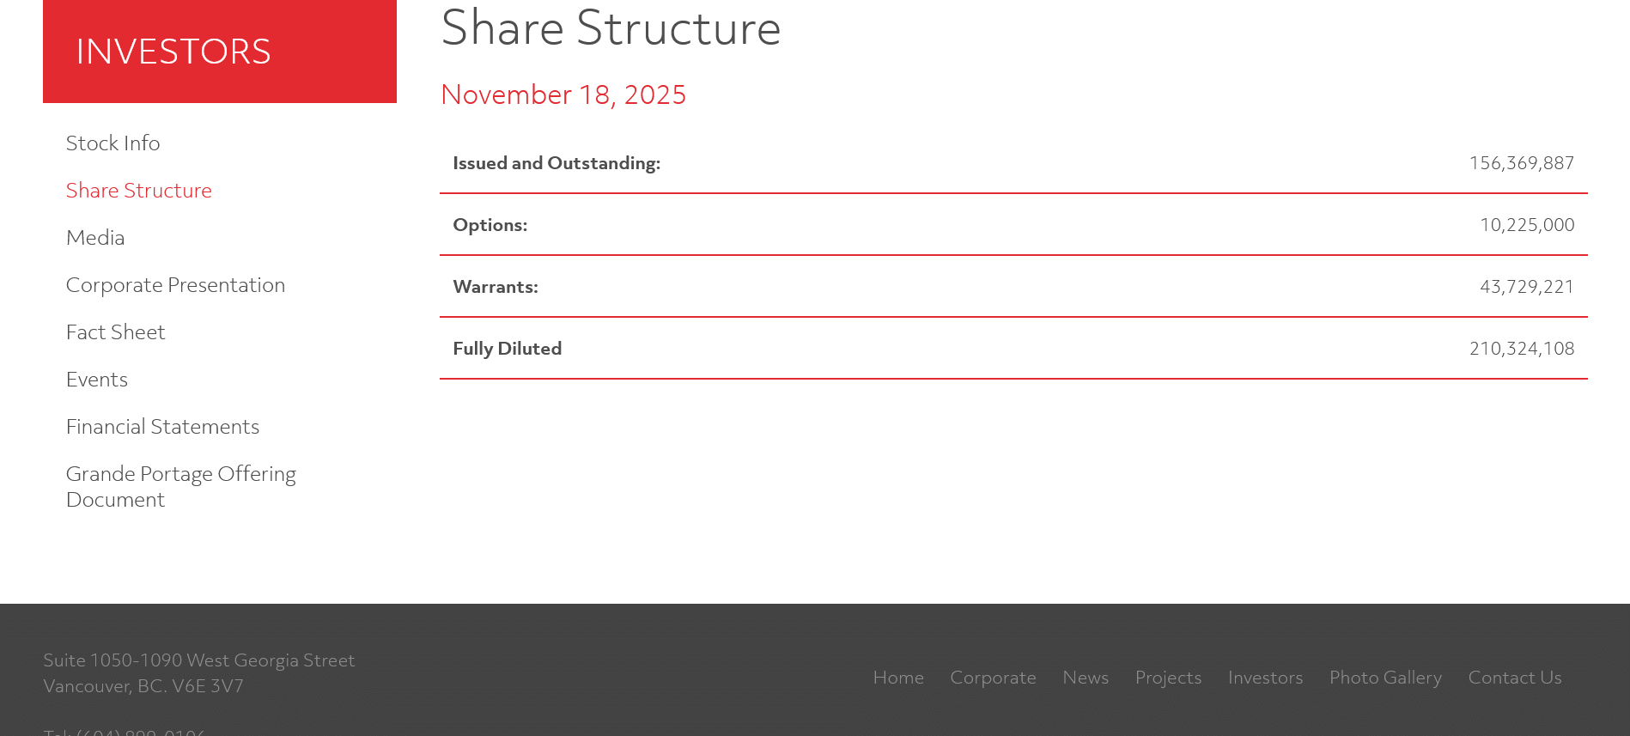Open Grande Portage Offering Document link

pos(180,487)
